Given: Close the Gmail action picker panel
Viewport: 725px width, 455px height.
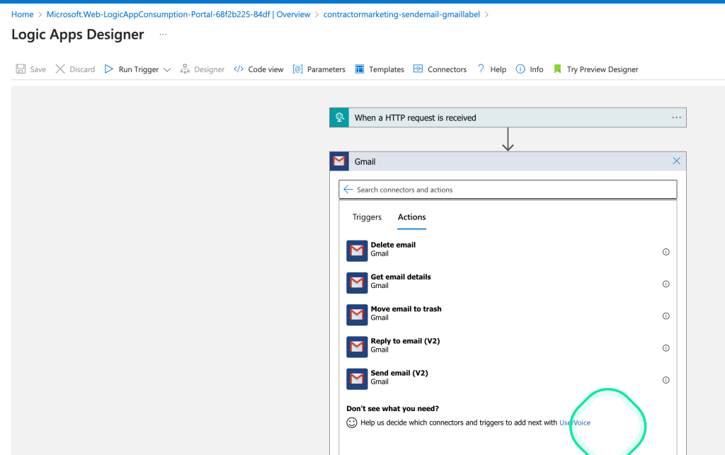Looking at the screenshot, I should pos(676,161).
